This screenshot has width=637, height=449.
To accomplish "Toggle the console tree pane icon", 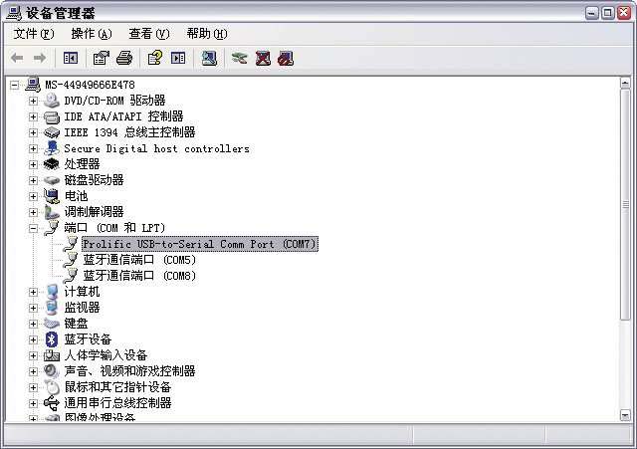I will pyautogui.click(x=71, y=58).
